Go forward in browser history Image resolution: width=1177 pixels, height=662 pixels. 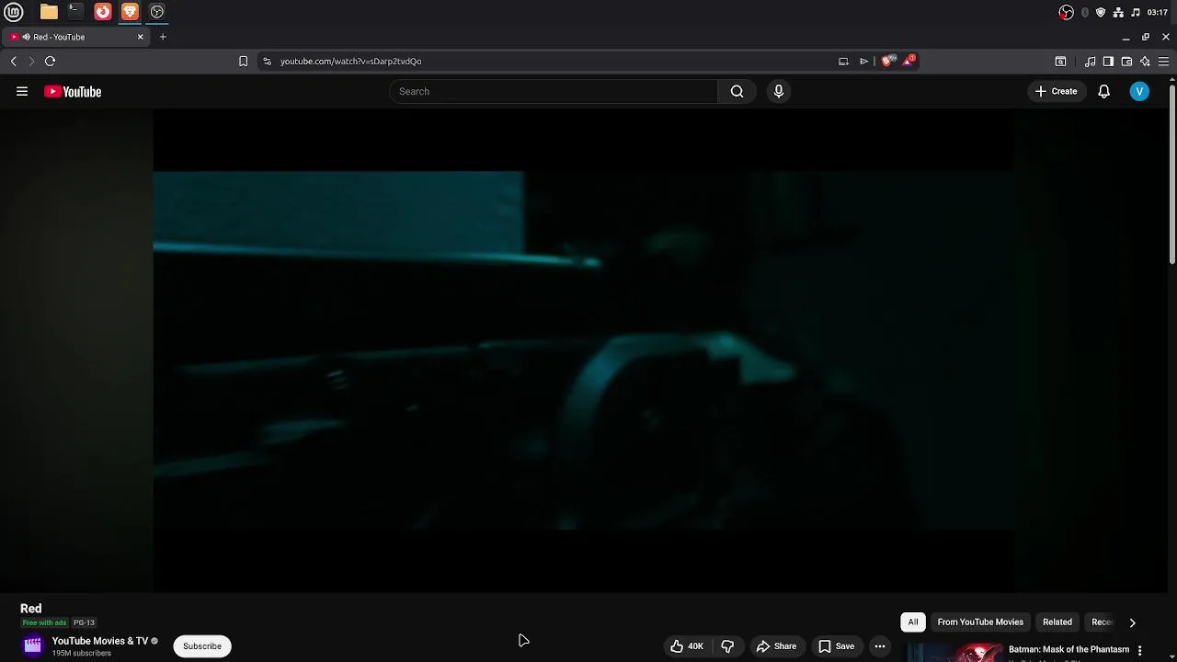coord(31,61)
